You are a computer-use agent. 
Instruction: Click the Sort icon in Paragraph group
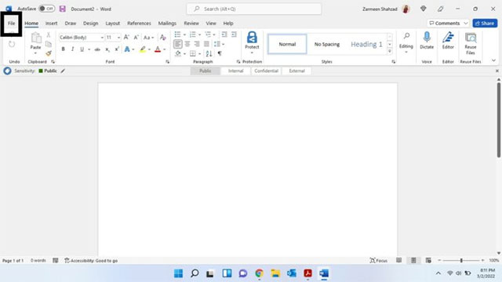(209, 53)
